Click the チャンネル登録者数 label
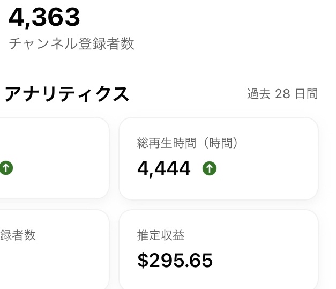The height and width of the screenshot is (289, 336). coord(72,43)
